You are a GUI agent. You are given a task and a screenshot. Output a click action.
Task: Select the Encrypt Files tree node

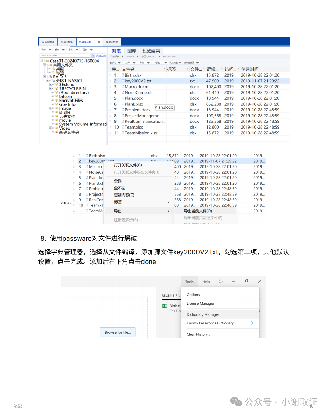coord(71,101)
